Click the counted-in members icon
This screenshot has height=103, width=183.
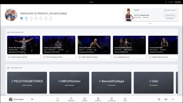click(x=165, y=10)
